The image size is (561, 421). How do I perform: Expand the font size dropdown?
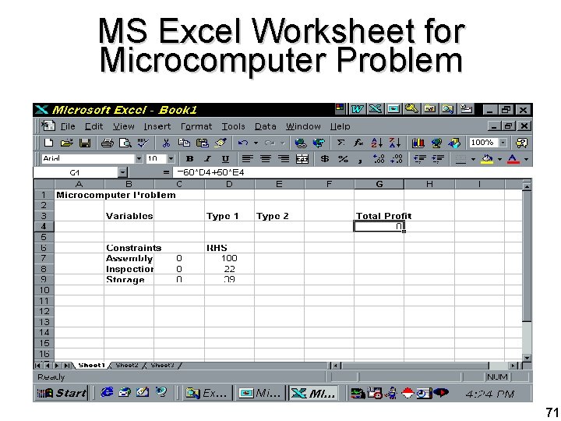(x=171, y=158)
